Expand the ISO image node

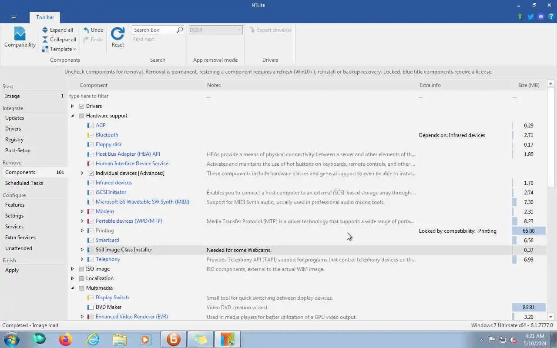73,269
